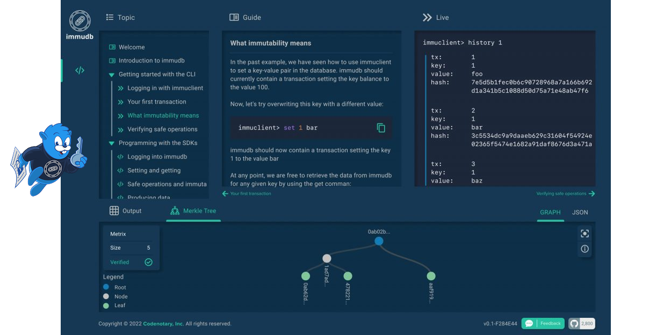Switch to the JSON view tab
This screenshot has width=671, height=335.
[580, 213]
